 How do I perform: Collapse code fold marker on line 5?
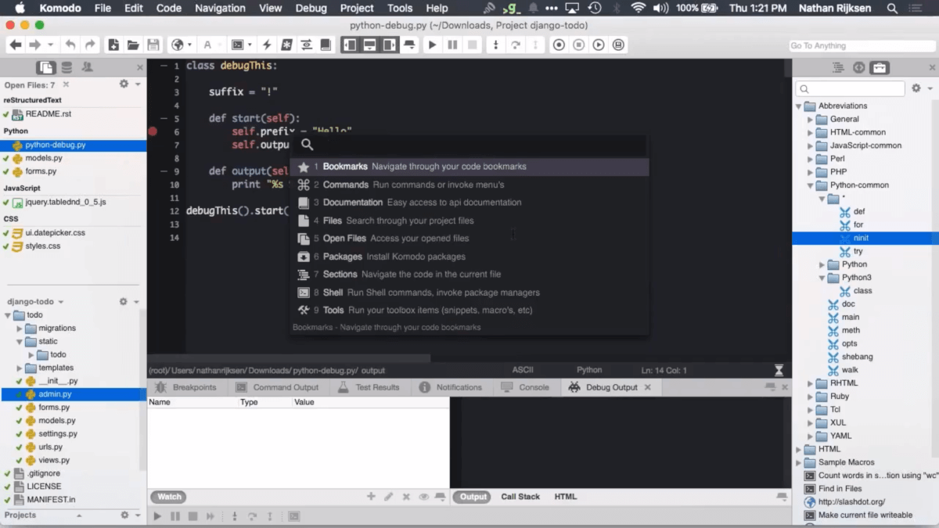(x=164, y=119)
